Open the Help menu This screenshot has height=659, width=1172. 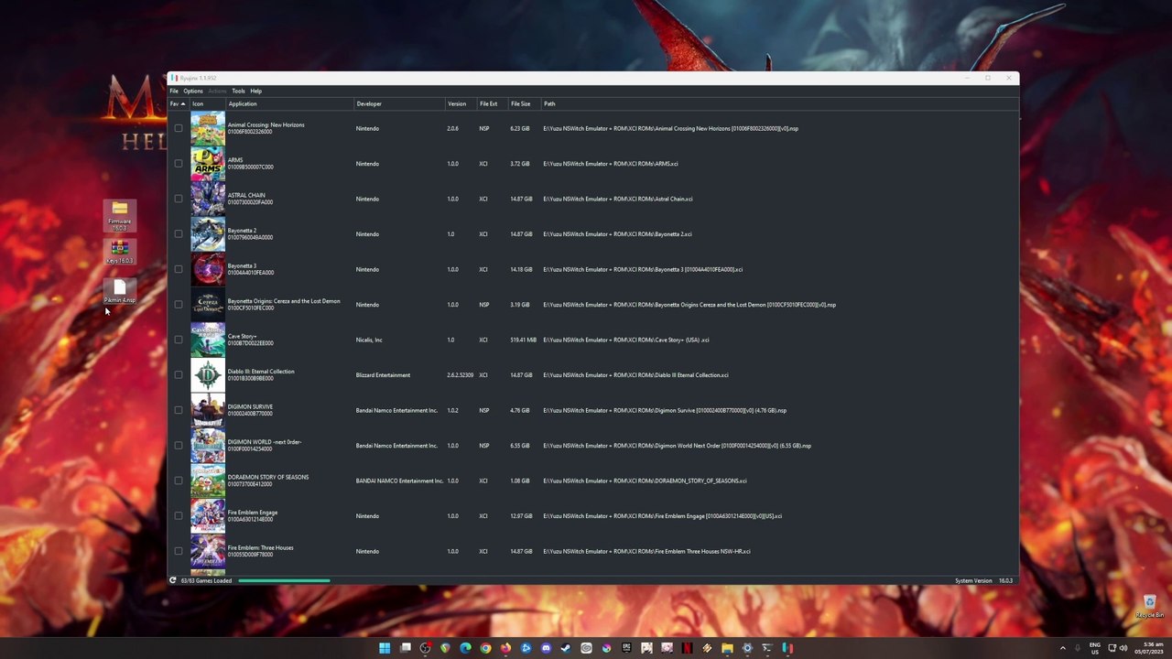[256, 91]
